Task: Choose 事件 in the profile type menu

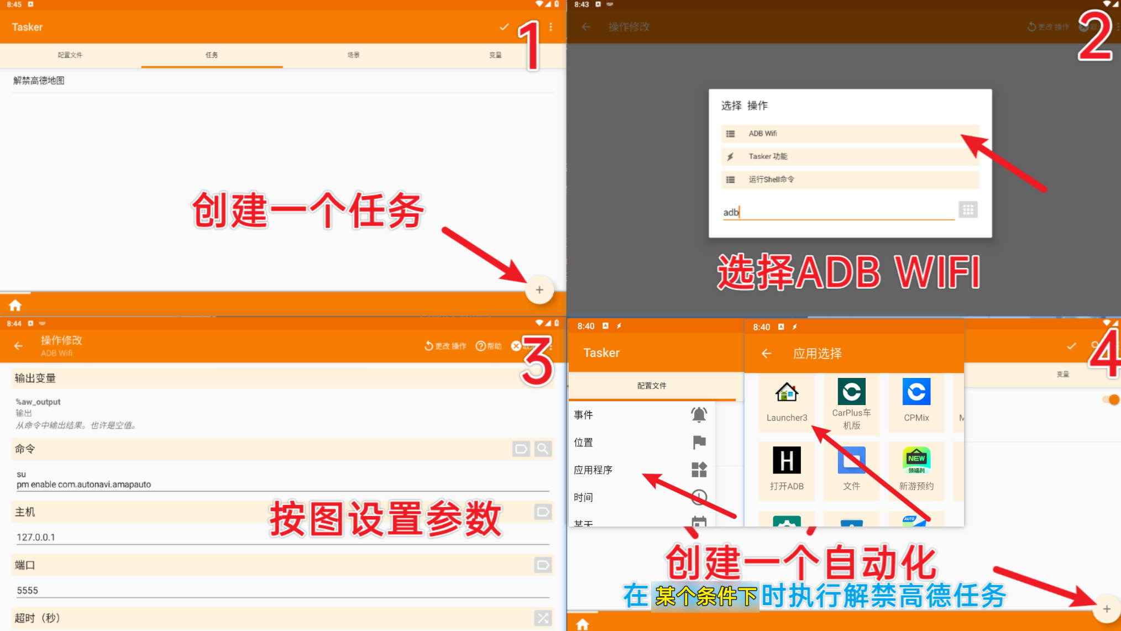Action: pos(641,414)
